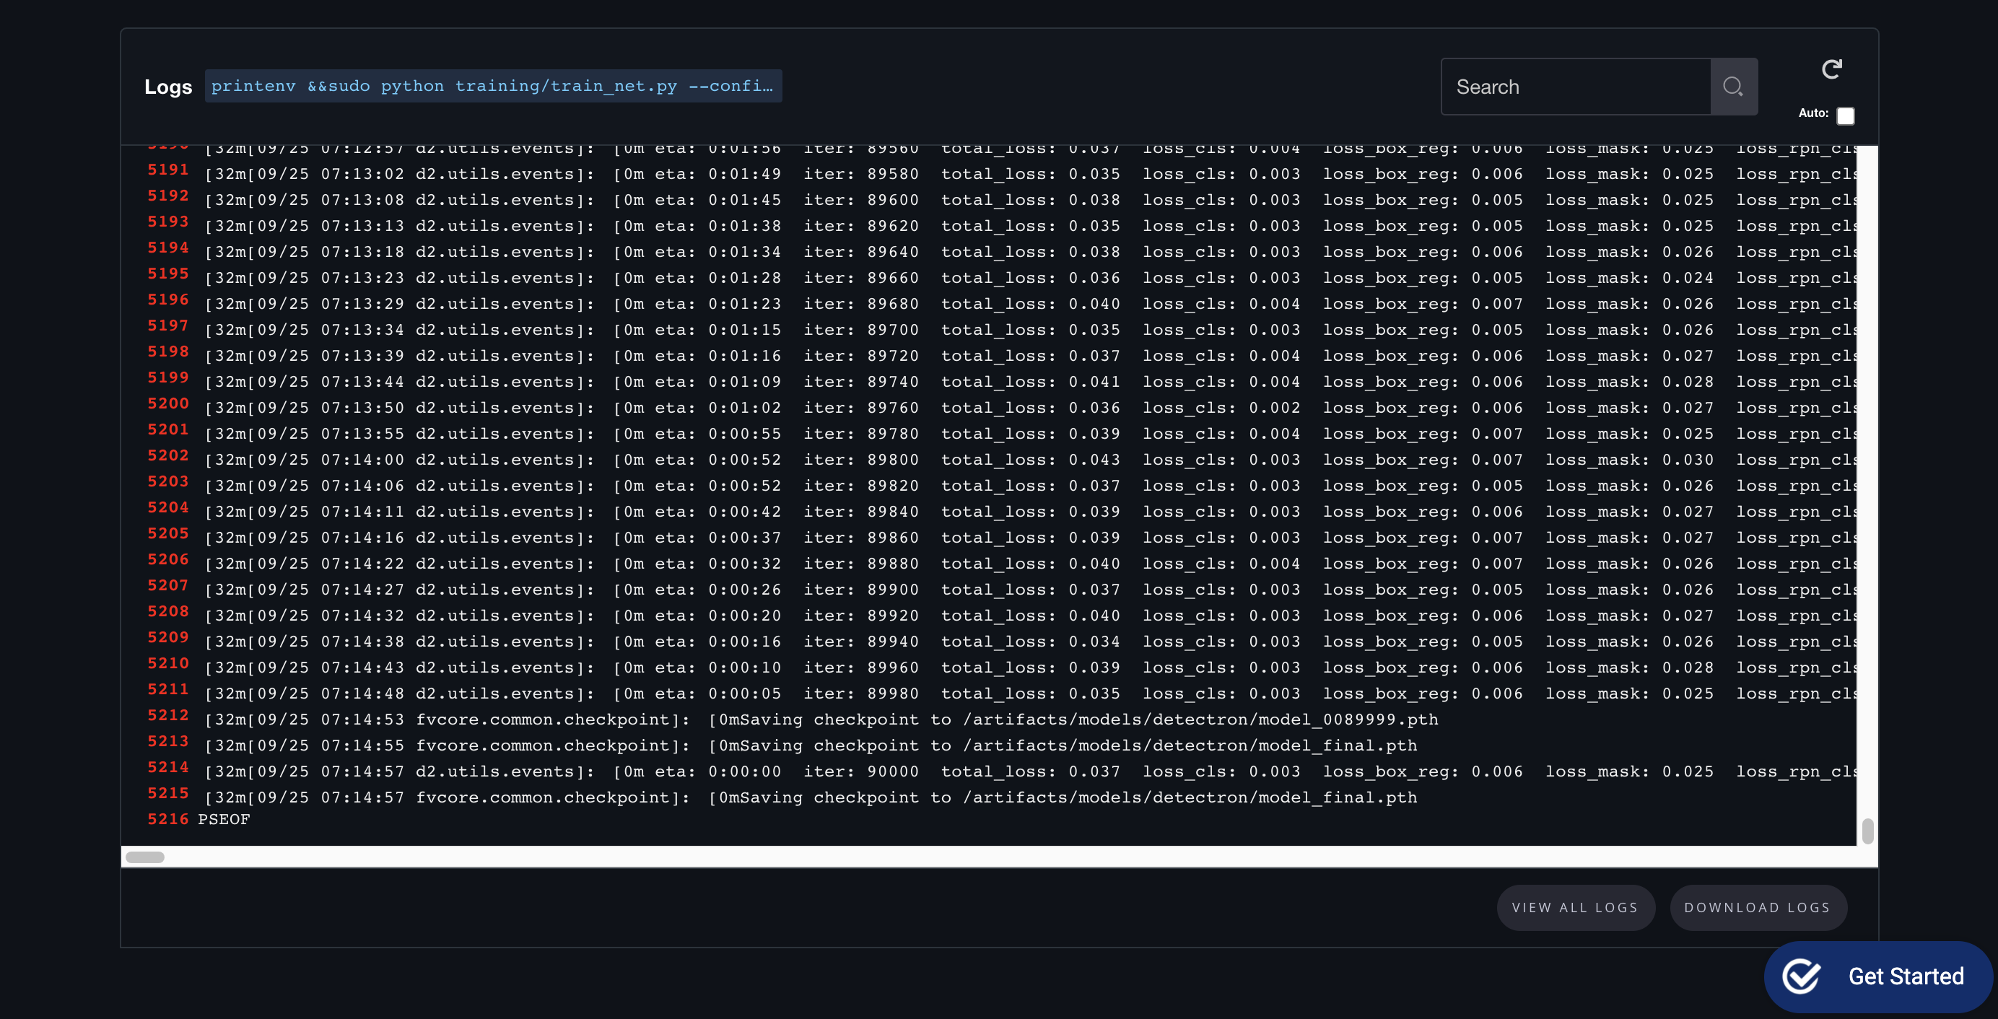Click the printenv command label
The width and height of the screenshot is (1998, 1019).
point(492,86)
